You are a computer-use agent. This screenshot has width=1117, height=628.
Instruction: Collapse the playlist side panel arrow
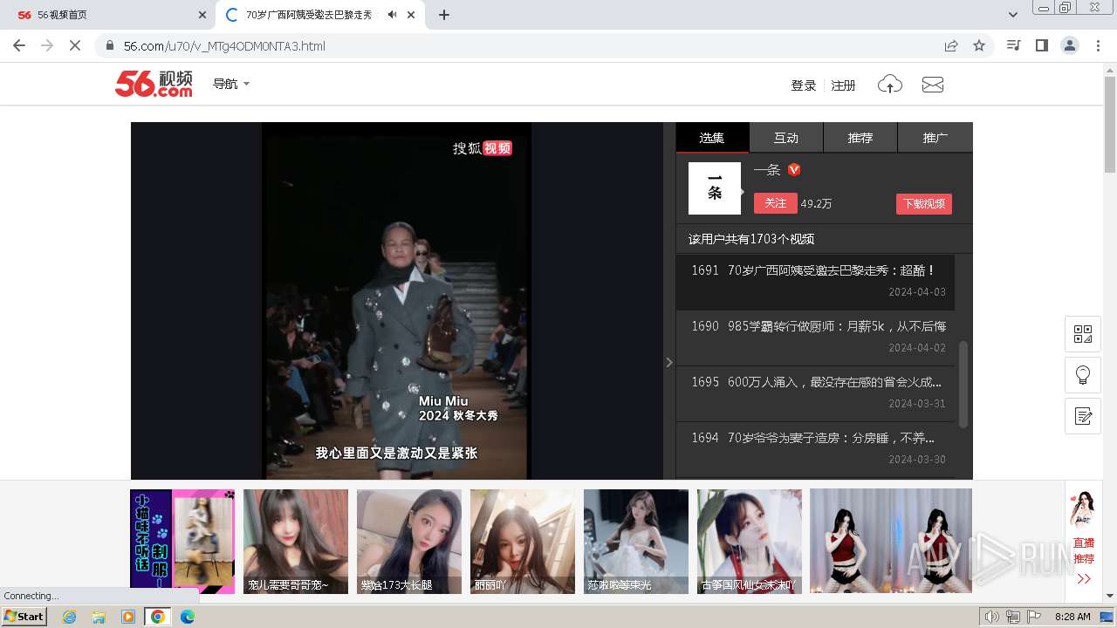[669, 362]
